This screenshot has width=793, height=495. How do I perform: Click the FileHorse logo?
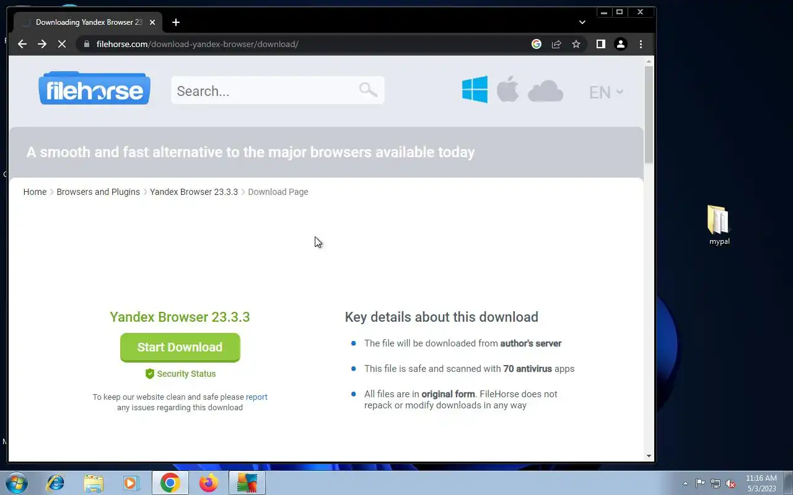click(x=95, y=88)
